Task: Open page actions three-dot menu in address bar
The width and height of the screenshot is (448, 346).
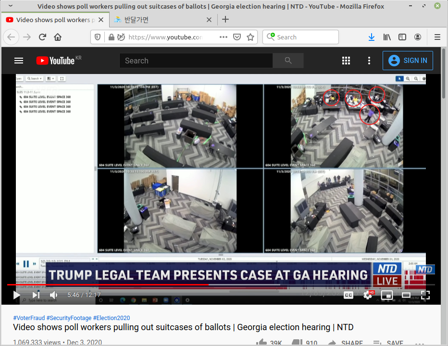Action: (x=224, y=37)
